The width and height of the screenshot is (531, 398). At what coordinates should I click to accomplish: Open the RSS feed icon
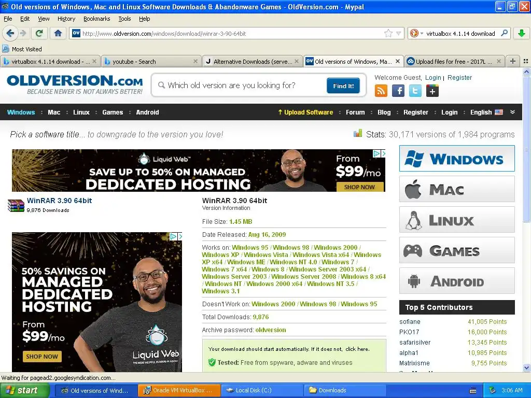[x=381, y=91]
